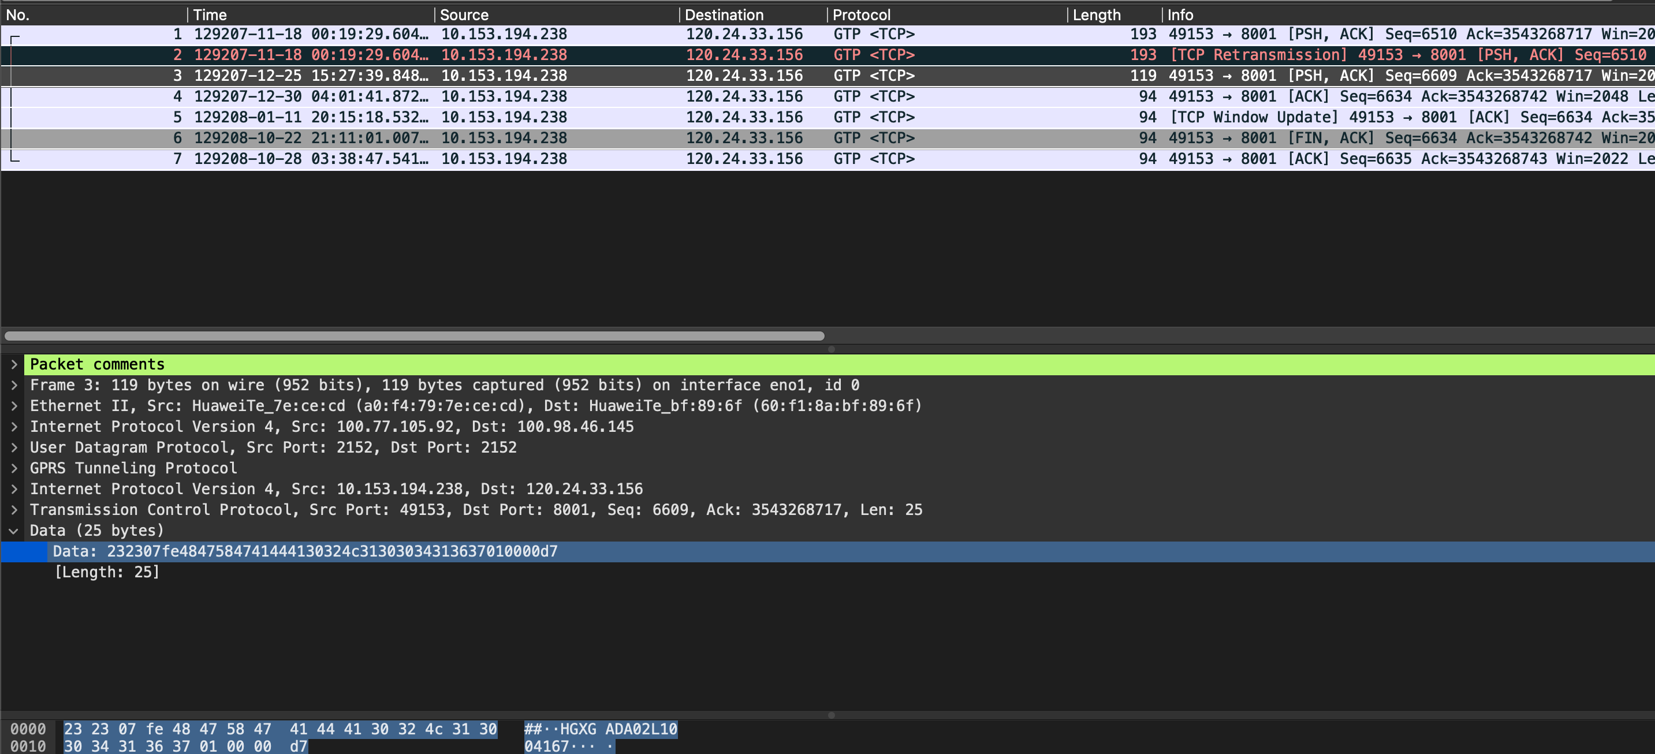Sort packets by Time column
Image resolution: width=1655 pixels, height=754 pixels.
tap(210, 15)
